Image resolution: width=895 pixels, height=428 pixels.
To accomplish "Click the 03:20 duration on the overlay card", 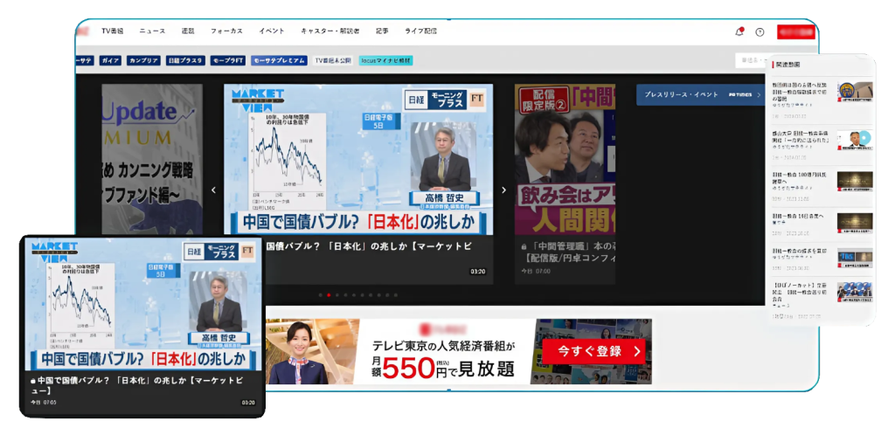I will click(x=248, y=403).
